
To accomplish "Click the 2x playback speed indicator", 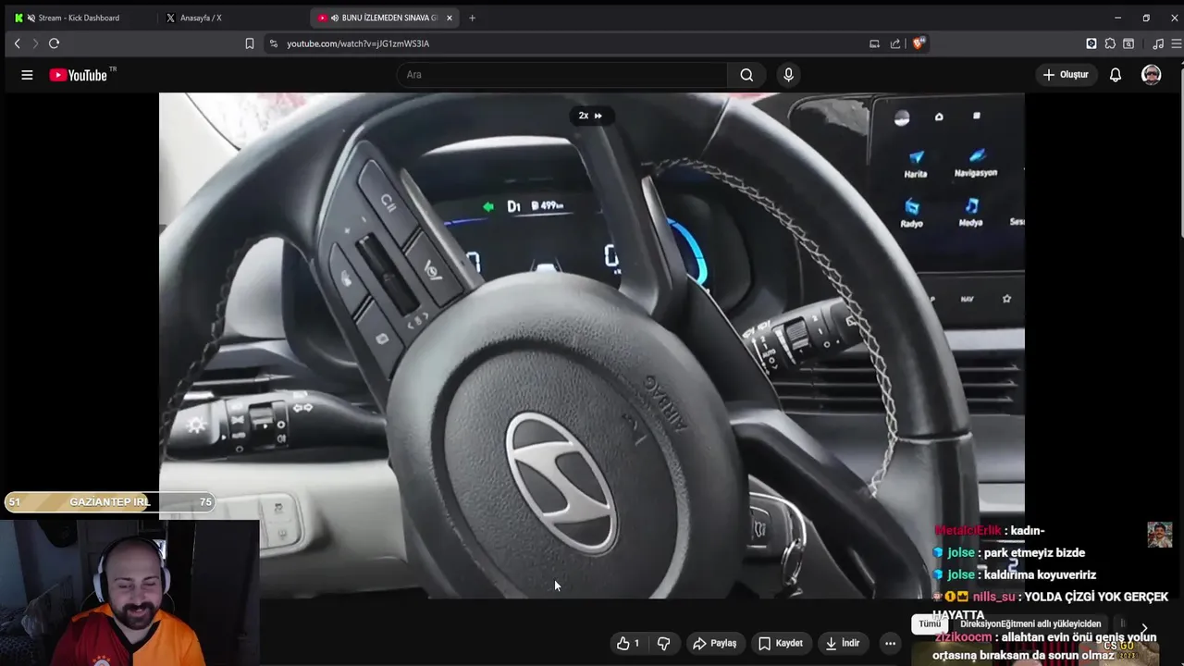I will (590, 116).
